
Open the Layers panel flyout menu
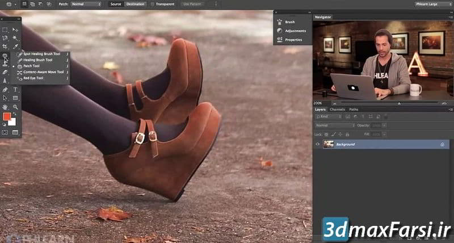pyautogui.click(x=451, y=110)
